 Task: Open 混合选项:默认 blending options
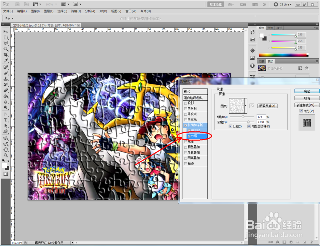195,98
